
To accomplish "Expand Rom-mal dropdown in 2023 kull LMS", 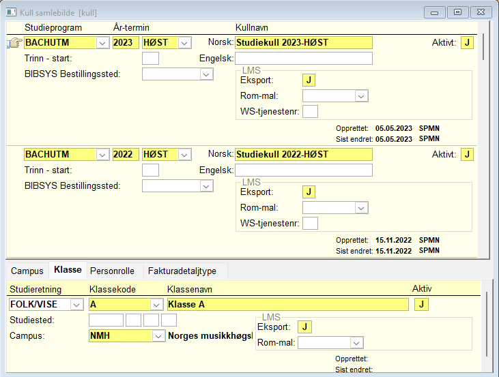I will pos(361,96).
